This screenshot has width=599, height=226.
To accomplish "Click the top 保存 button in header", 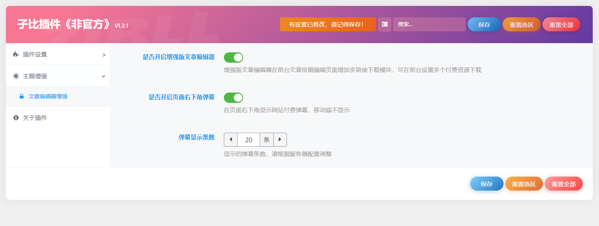I will point(484,24).
